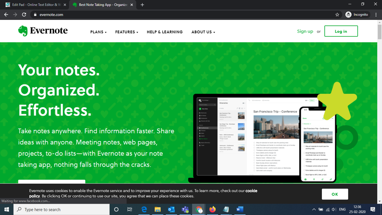The width and height of the screenshot is (382, 215).
Task: Click the 'Your notes. Organized. Effortless.' headline
Action: [x=59, y=90]
